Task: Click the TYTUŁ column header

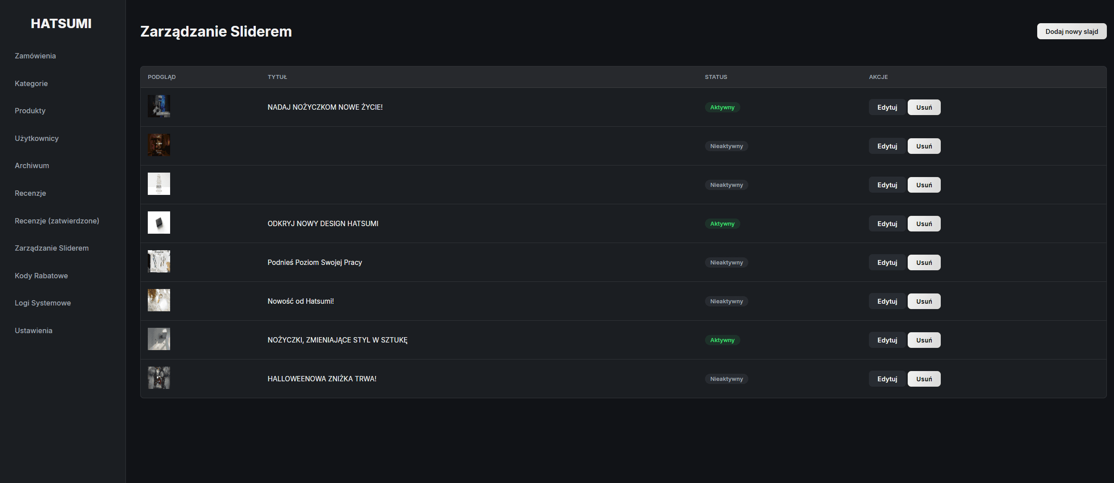Action: click(277, 77)
